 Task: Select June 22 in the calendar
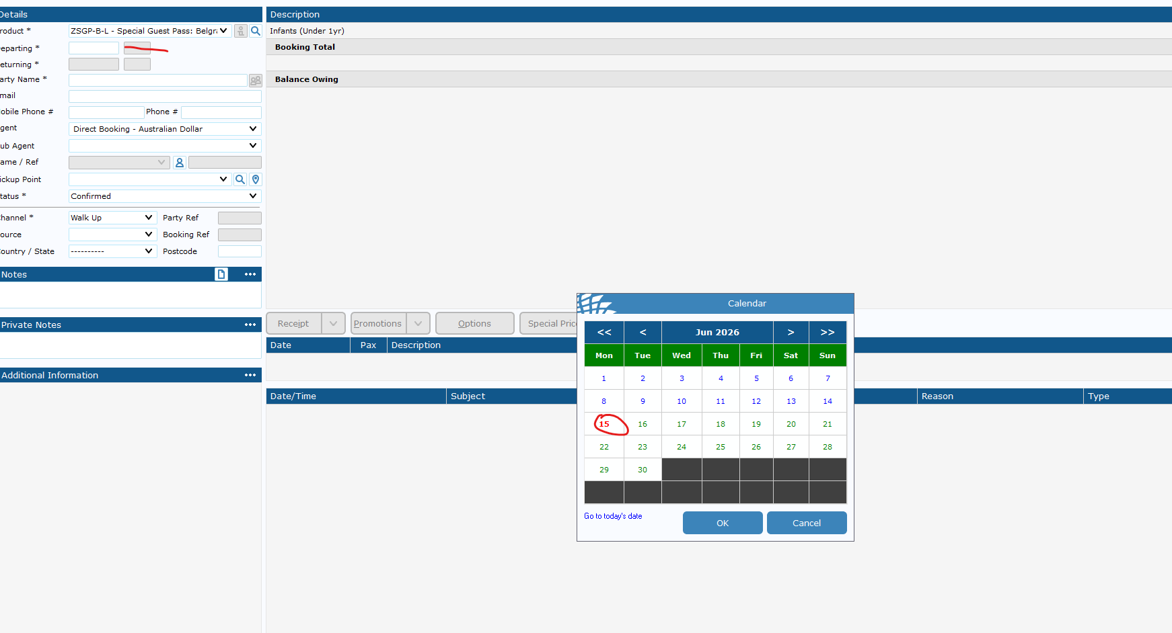(x=604, y=447)
